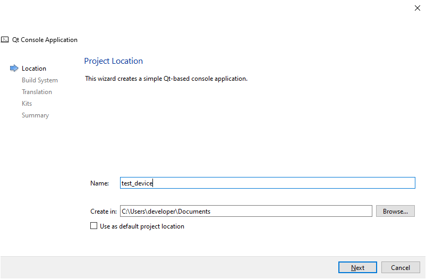Click the 'Qt Console Application' title text
Screen dimensions: 426x279
pos(45,40)
